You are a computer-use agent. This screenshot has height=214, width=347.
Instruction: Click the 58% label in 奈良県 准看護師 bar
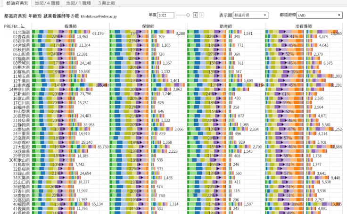[x=287, y=156]
